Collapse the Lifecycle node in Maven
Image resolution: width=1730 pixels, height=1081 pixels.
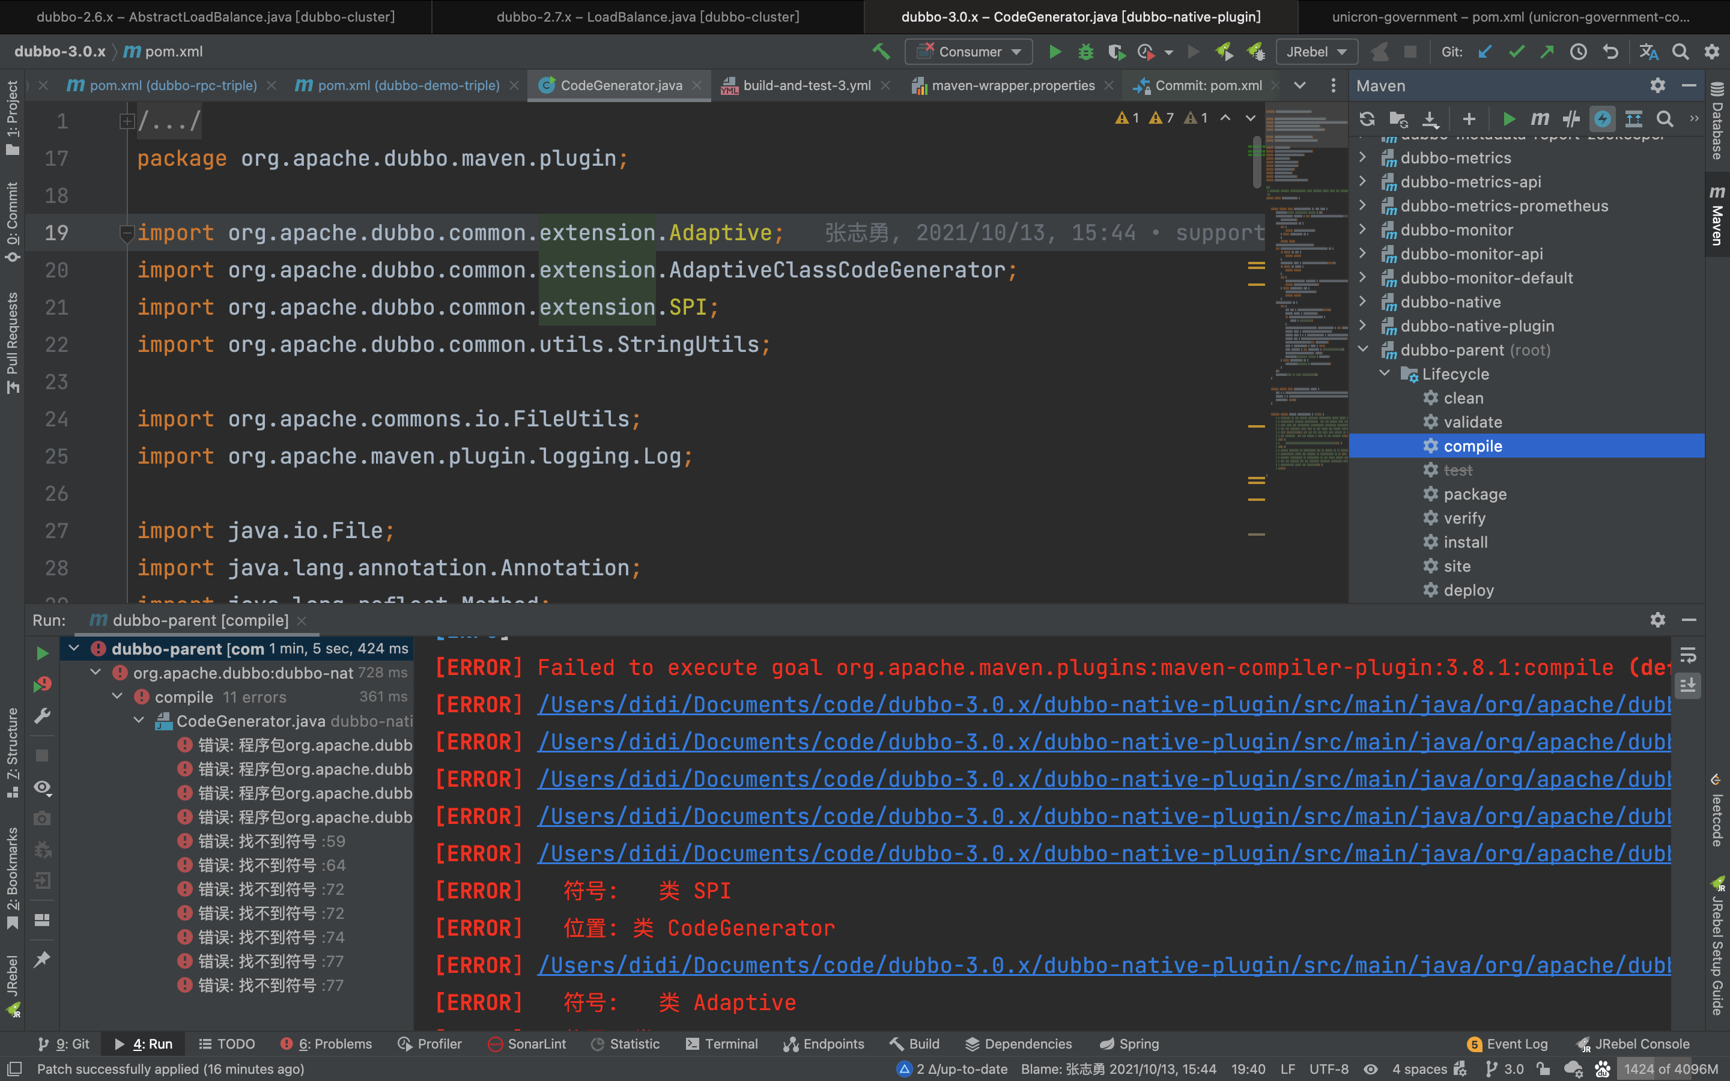(1385, 373)
